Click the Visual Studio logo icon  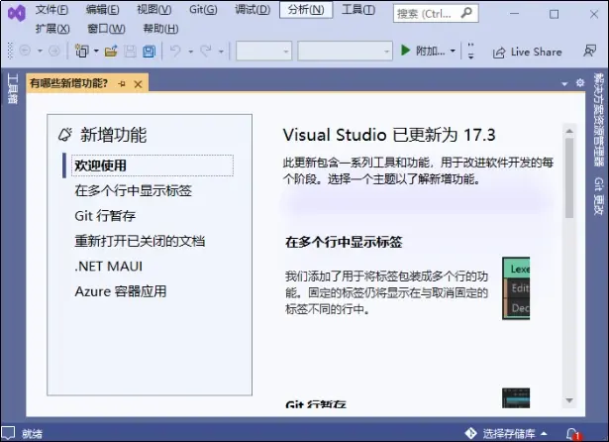[x=16, y=14]
